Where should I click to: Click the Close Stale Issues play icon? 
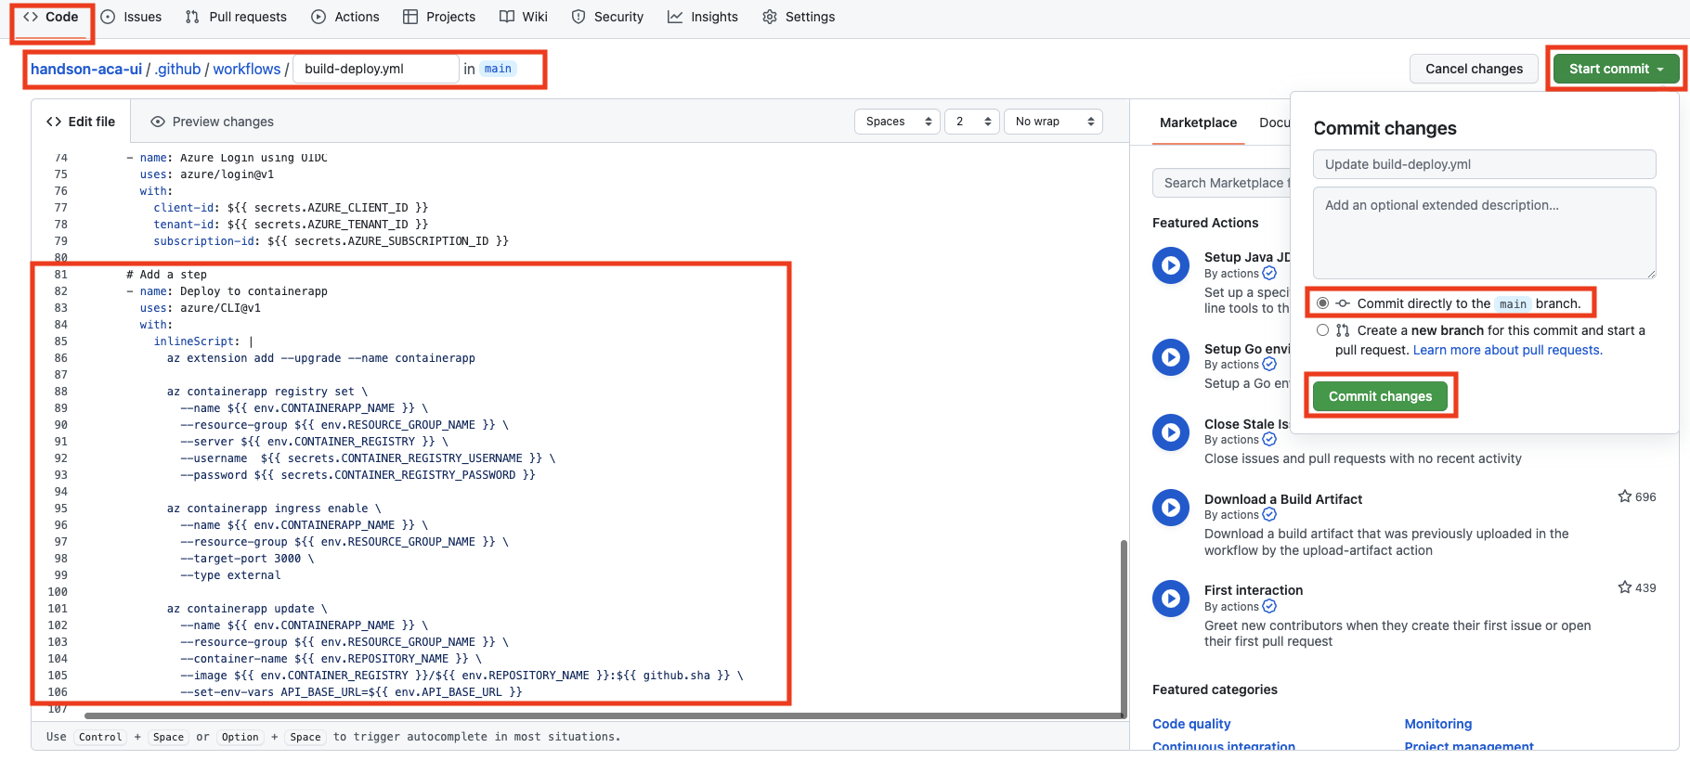click(x=1171, y=432)
